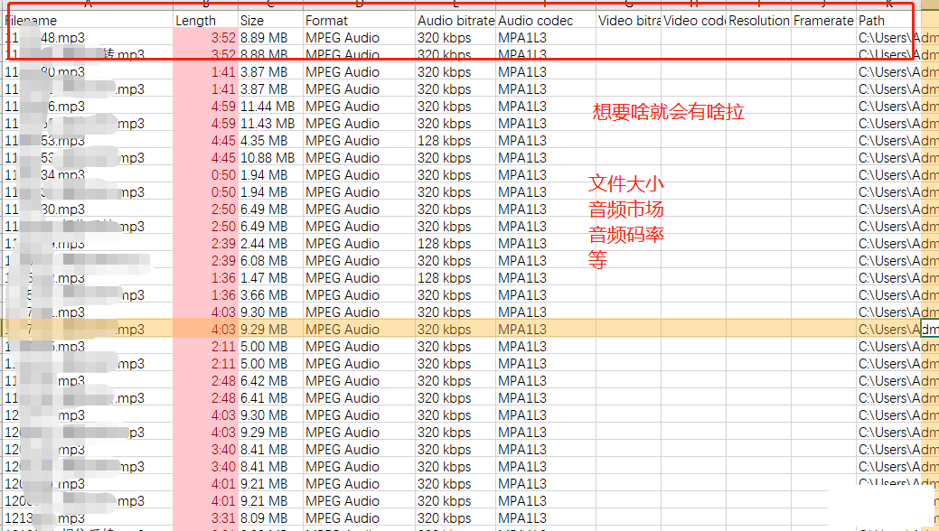
Task: Click the 6.08 MB size cell
Action: coord(271,261)
